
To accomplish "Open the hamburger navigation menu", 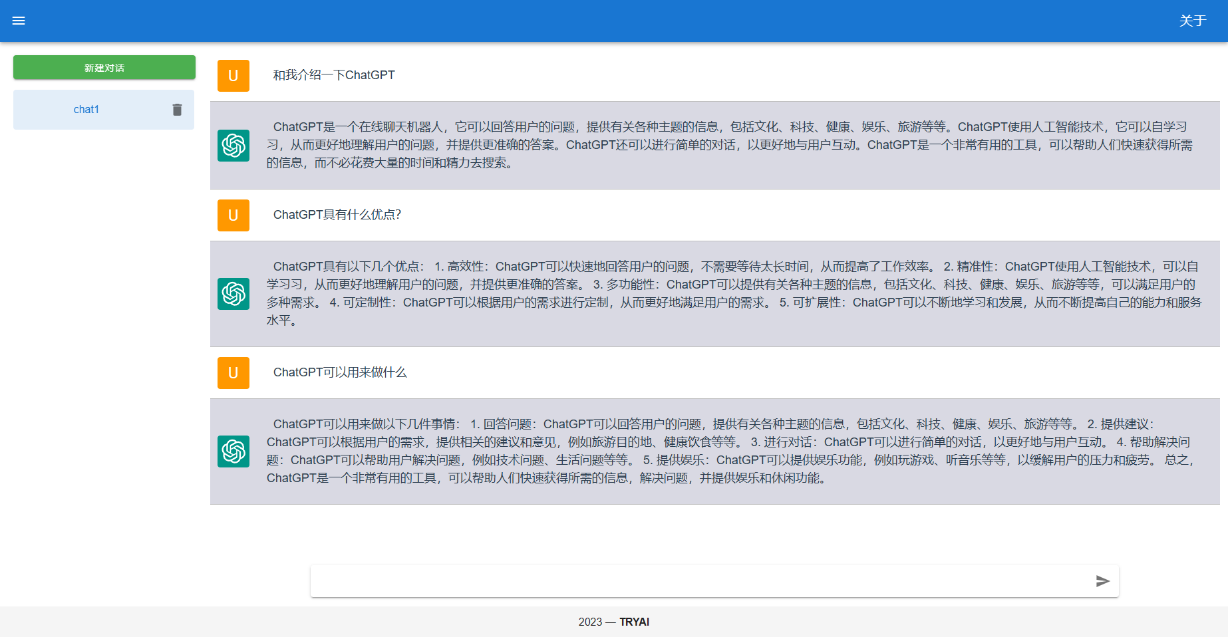I will click(19, 21).
